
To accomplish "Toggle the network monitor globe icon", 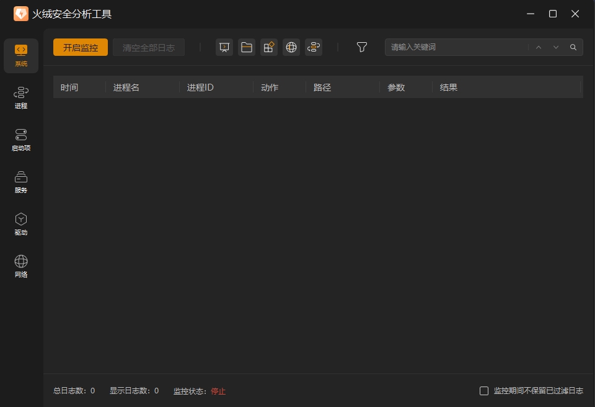I will pos(291,47).
